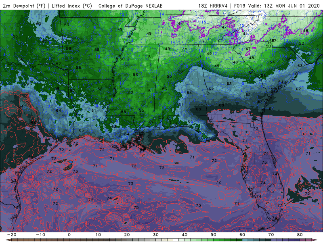Click the 60 label on the color scale
This screenshot has width=323, height=242.
tap(242, 235)
